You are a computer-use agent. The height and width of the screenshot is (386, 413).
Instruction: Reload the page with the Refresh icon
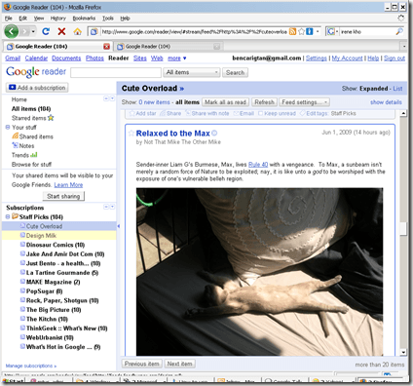[46, 31]
